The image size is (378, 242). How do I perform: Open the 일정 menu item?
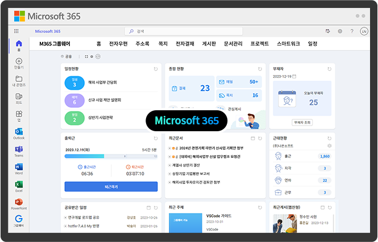(x=313, y=44)
